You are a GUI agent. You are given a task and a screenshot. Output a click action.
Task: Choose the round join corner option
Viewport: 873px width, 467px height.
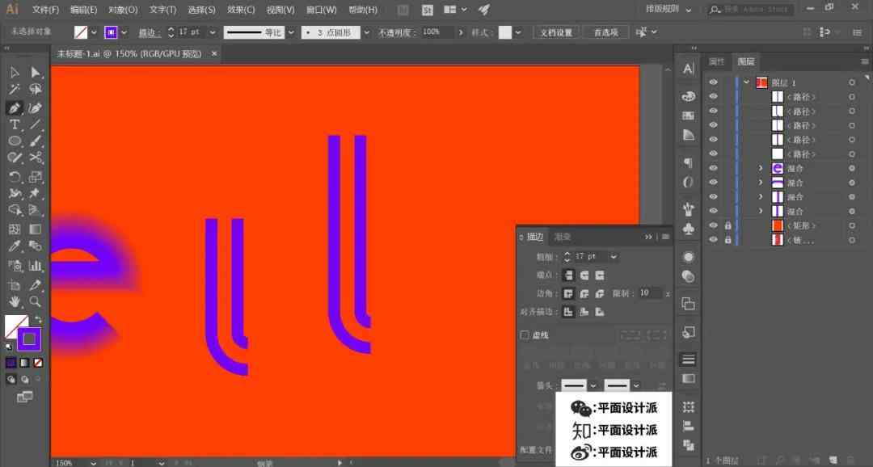coord(584,293)
